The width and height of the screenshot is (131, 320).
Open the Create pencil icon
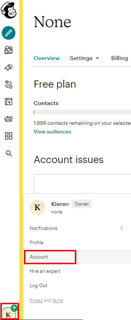pos(9,33)
